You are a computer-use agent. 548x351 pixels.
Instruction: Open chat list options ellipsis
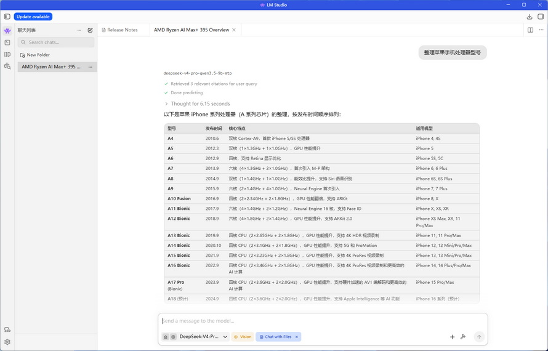[79, 30]
